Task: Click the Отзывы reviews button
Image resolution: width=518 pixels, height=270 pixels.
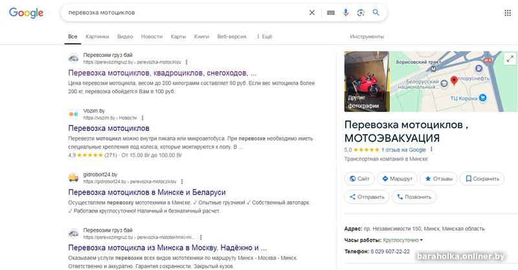Action: [438, 179]
